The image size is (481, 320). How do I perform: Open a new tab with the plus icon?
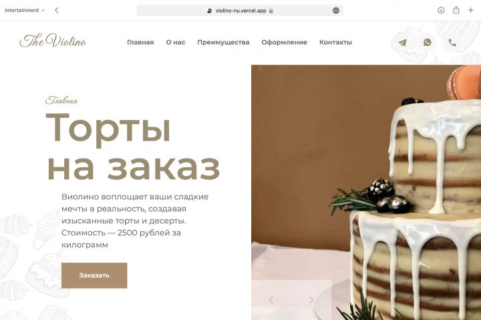pos(470,11)
